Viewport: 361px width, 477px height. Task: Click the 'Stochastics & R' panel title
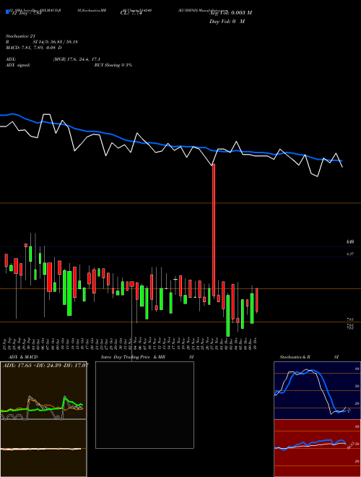pos(295,357)
